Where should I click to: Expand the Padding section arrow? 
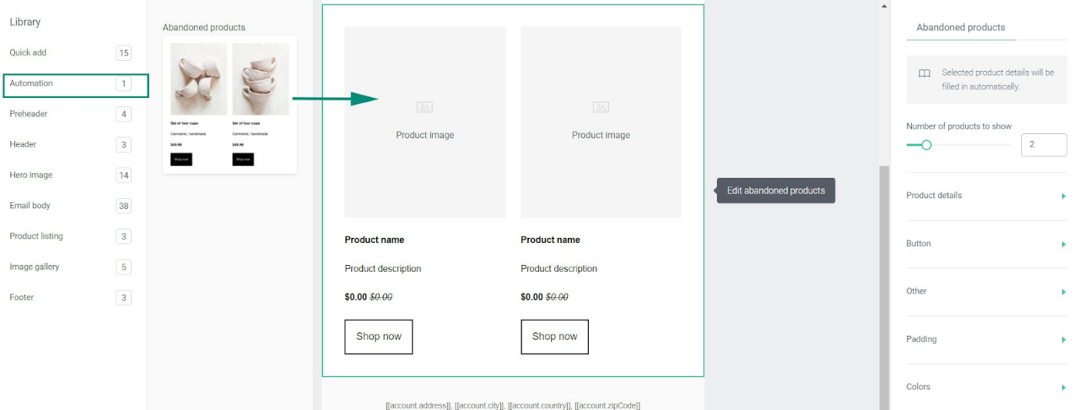1064,340
